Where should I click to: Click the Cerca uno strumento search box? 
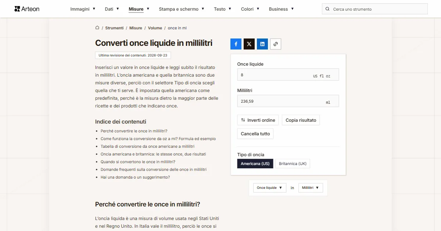click(x=375, y=9)
